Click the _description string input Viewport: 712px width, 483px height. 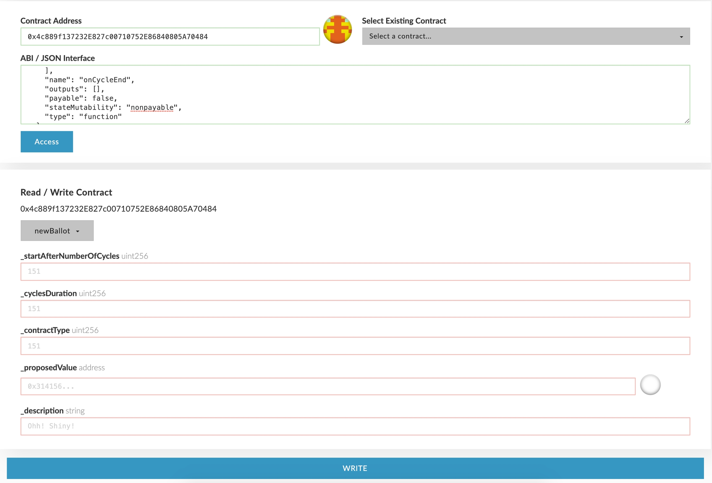(355, 426)
